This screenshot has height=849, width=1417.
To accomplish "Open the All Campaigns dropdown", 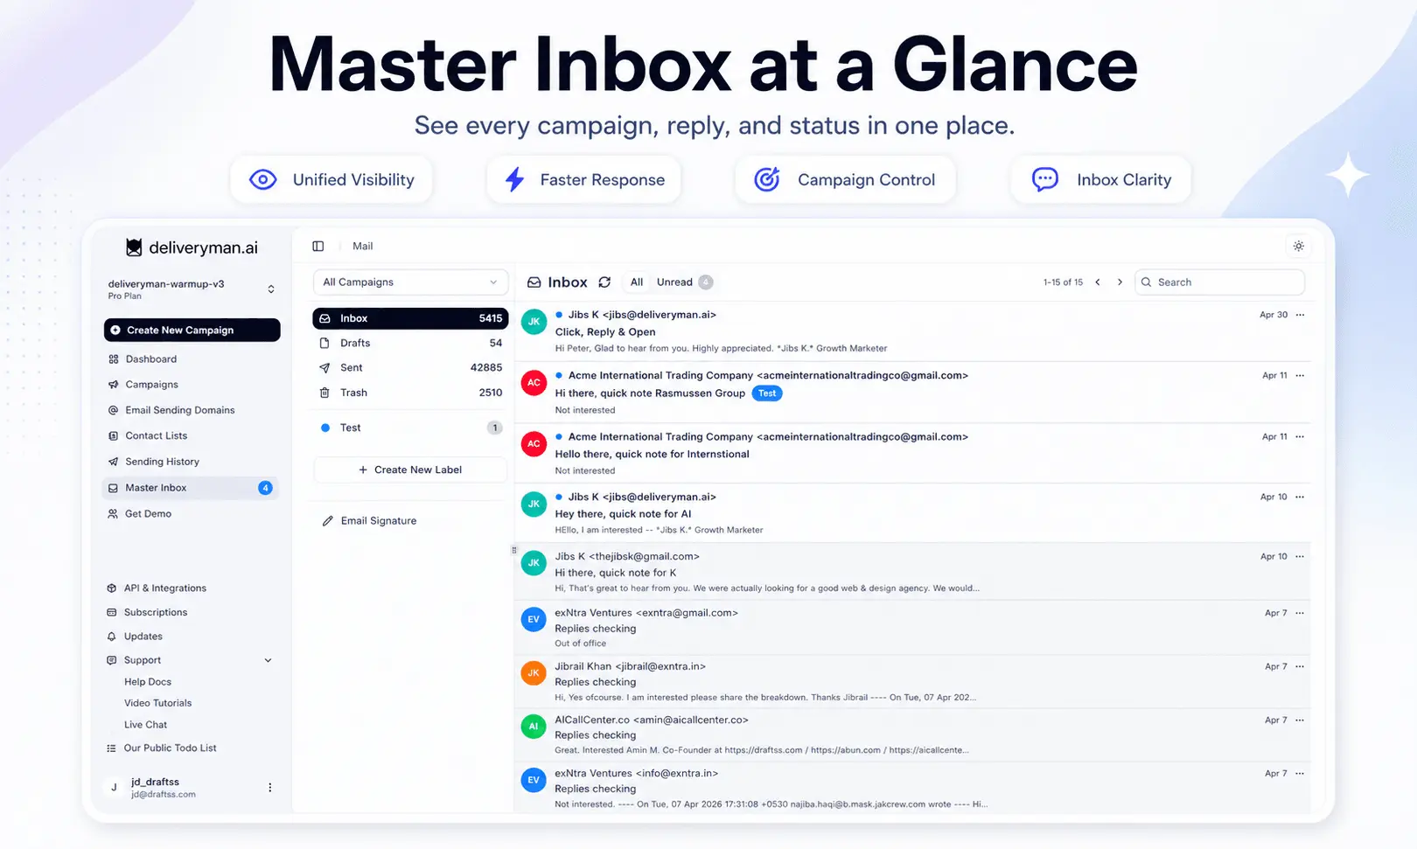I will pos(410,282).
